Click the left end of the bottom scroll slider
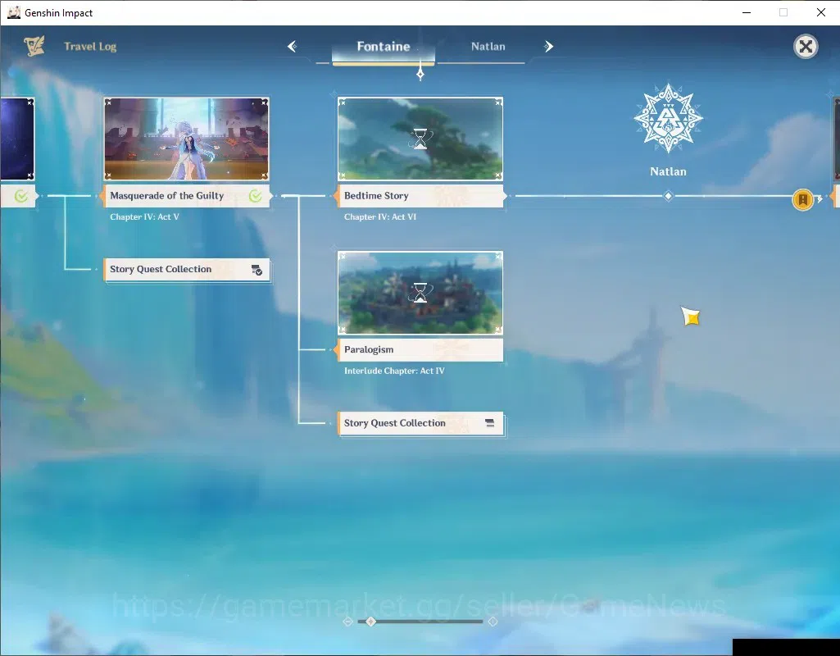This screenshot has width=840, height=656. click(347, 622)
